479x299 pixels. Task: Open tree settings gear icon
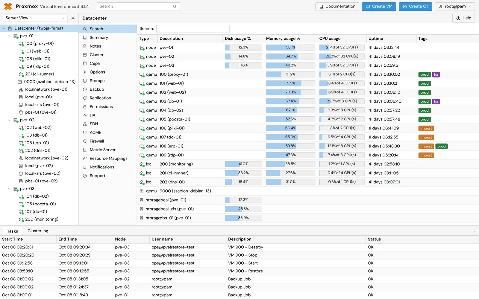[73, 18]
